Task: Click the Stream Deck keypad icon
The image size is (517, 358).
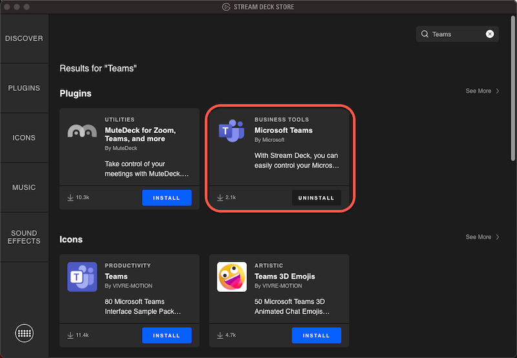Action: [x=25, y=333]
